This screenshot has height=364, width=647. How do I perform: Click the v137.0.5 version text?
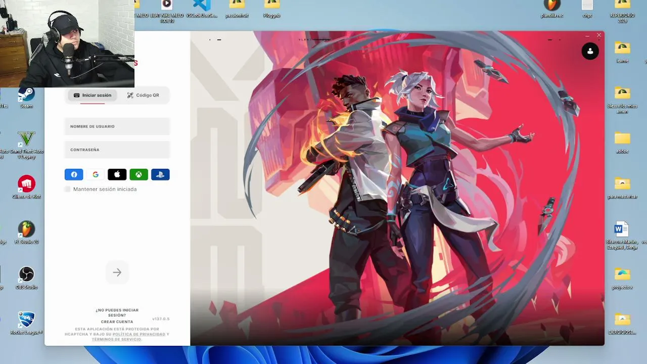pyautogui.click(x=161, y=319)
